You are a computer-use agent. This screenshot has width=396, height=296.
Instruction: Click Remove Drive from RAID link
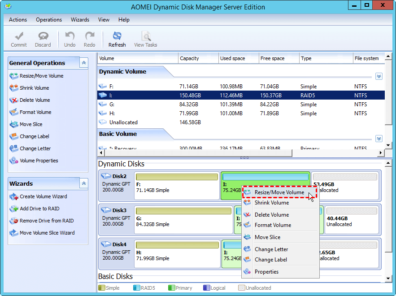[46, 221]
